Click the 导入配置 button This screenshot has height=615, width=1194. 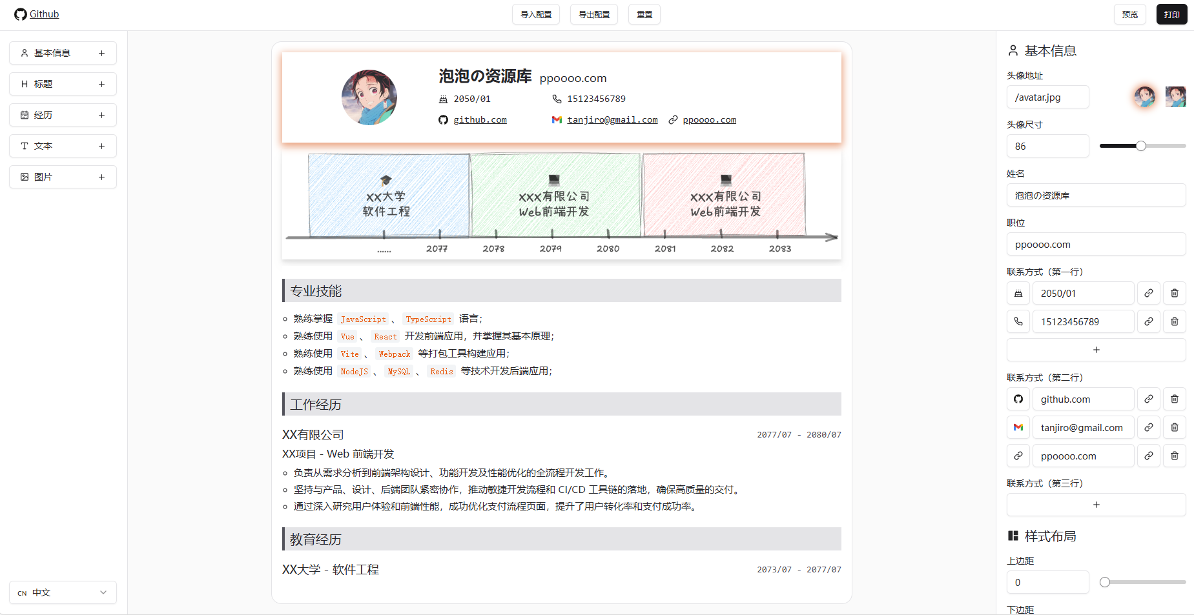(536, 14)
